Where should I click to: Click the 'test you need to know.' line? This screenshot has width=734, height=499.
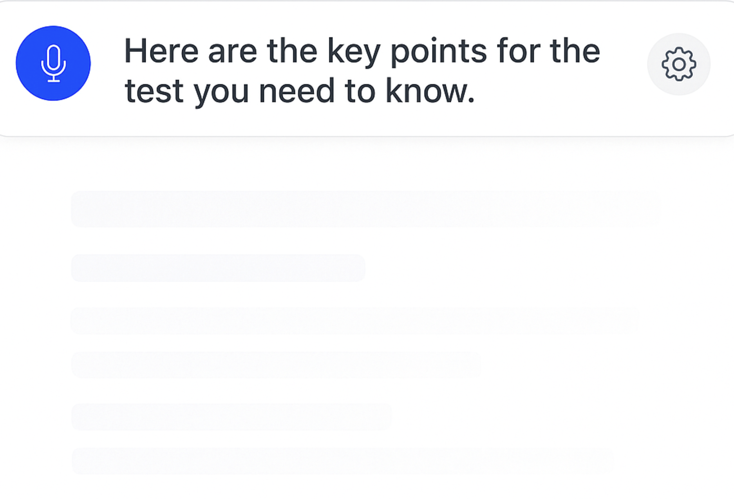(300, 91)
